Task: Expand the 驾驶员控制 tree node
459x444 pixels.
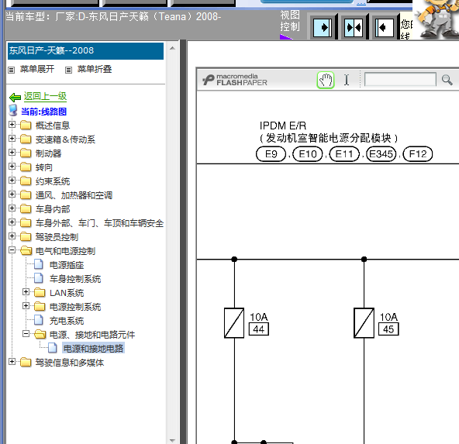Action: 12,236
